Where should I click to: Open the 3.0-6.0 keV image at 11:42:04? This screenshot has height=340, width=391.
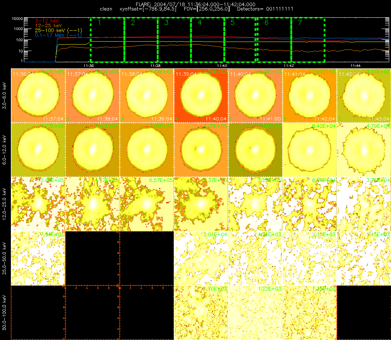364,95
